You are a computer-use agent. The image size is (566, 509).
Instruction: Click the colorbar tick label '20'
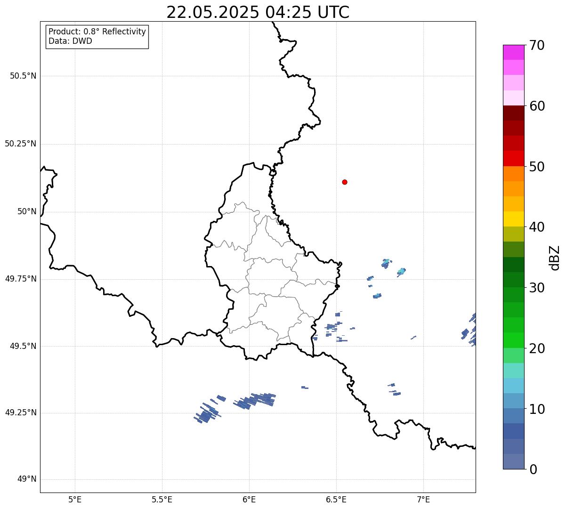pyautogui.click(x=536, y=348)
